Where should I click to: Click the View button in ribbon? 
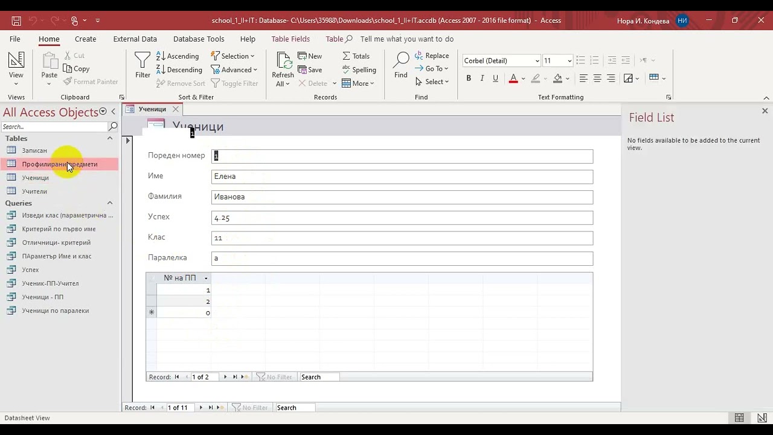click(x=16, y=68)
